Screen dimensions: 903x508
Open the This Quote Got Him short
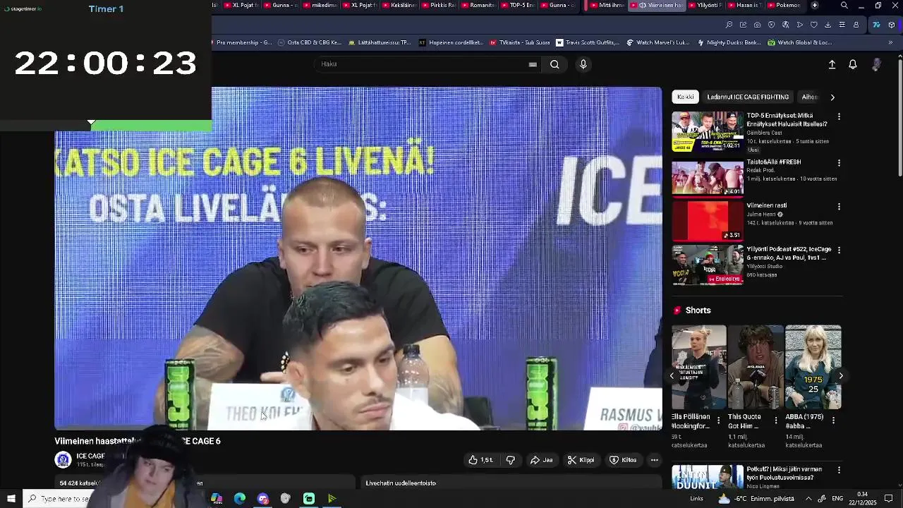[756, 367]
